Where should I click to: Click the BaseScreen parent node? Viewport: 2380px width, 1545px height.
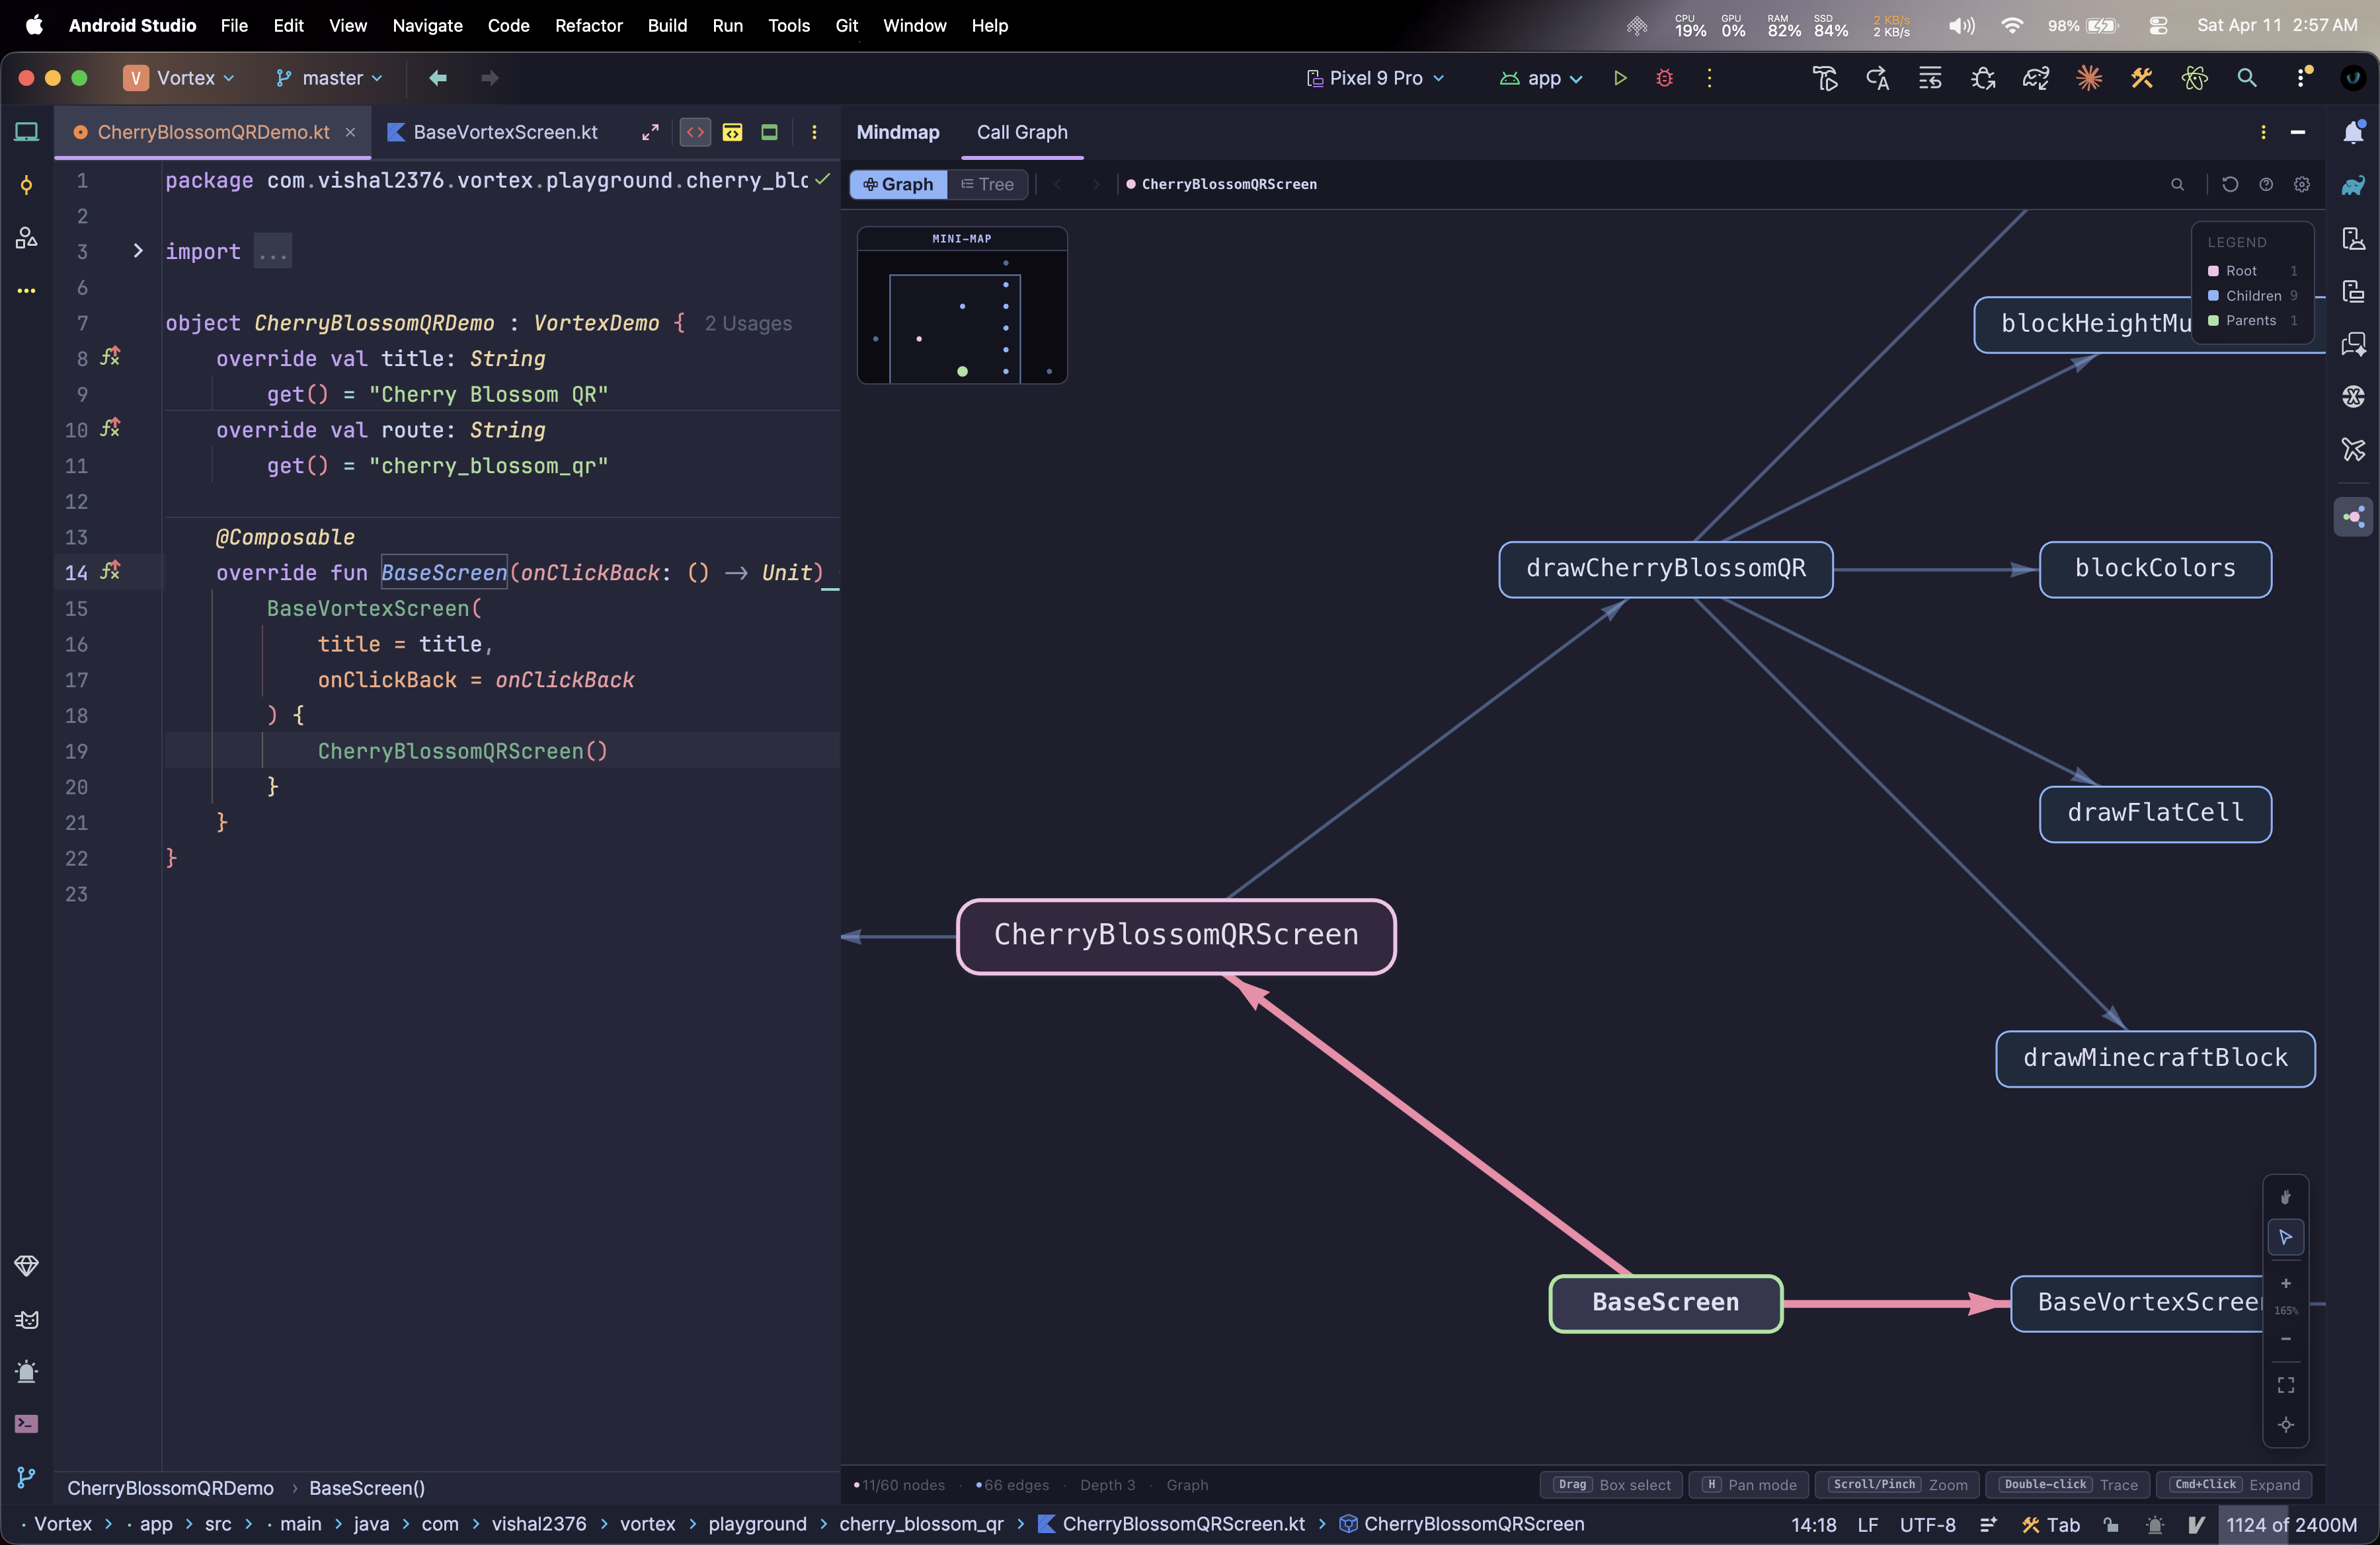point(1665,1302)
